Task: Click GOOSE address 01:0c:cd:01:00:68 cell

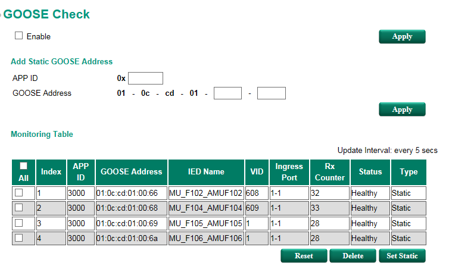Action: click(131, 208)
